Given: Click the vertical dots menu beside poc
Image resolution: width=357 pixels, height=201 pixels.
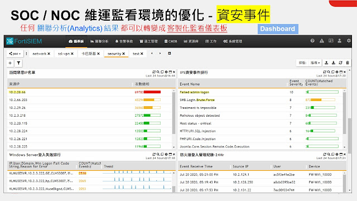Looking at the screenshot, I should point(26,54).
